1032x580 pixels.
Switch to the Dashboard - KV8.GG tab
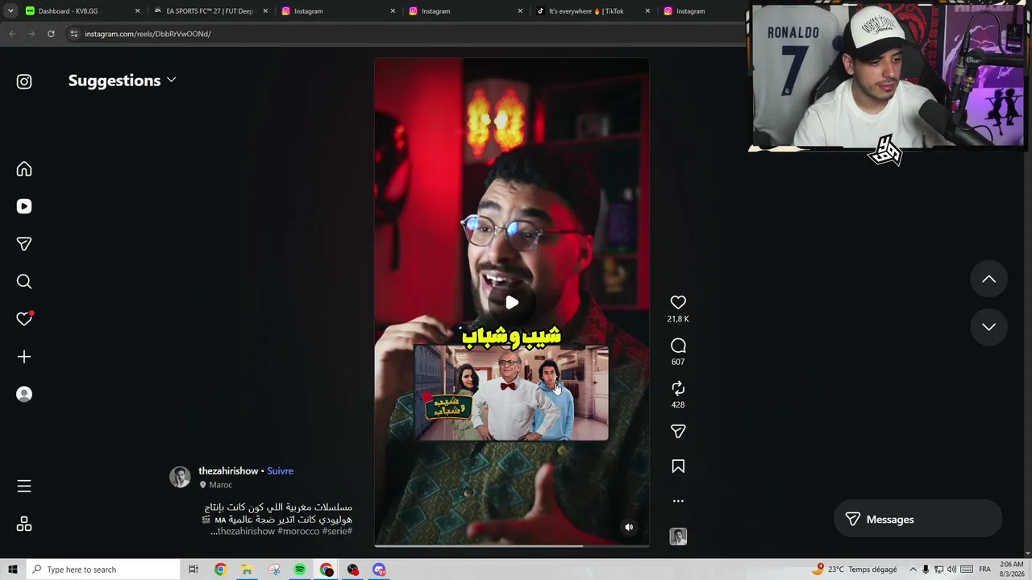coord(81,11)
